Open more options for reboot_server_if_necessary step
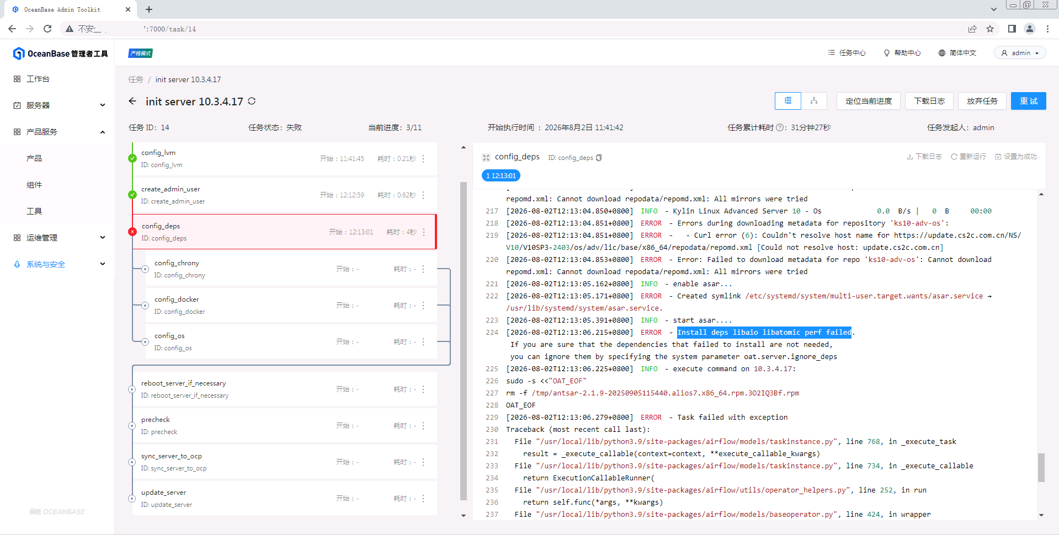 [x=423, y=389]
